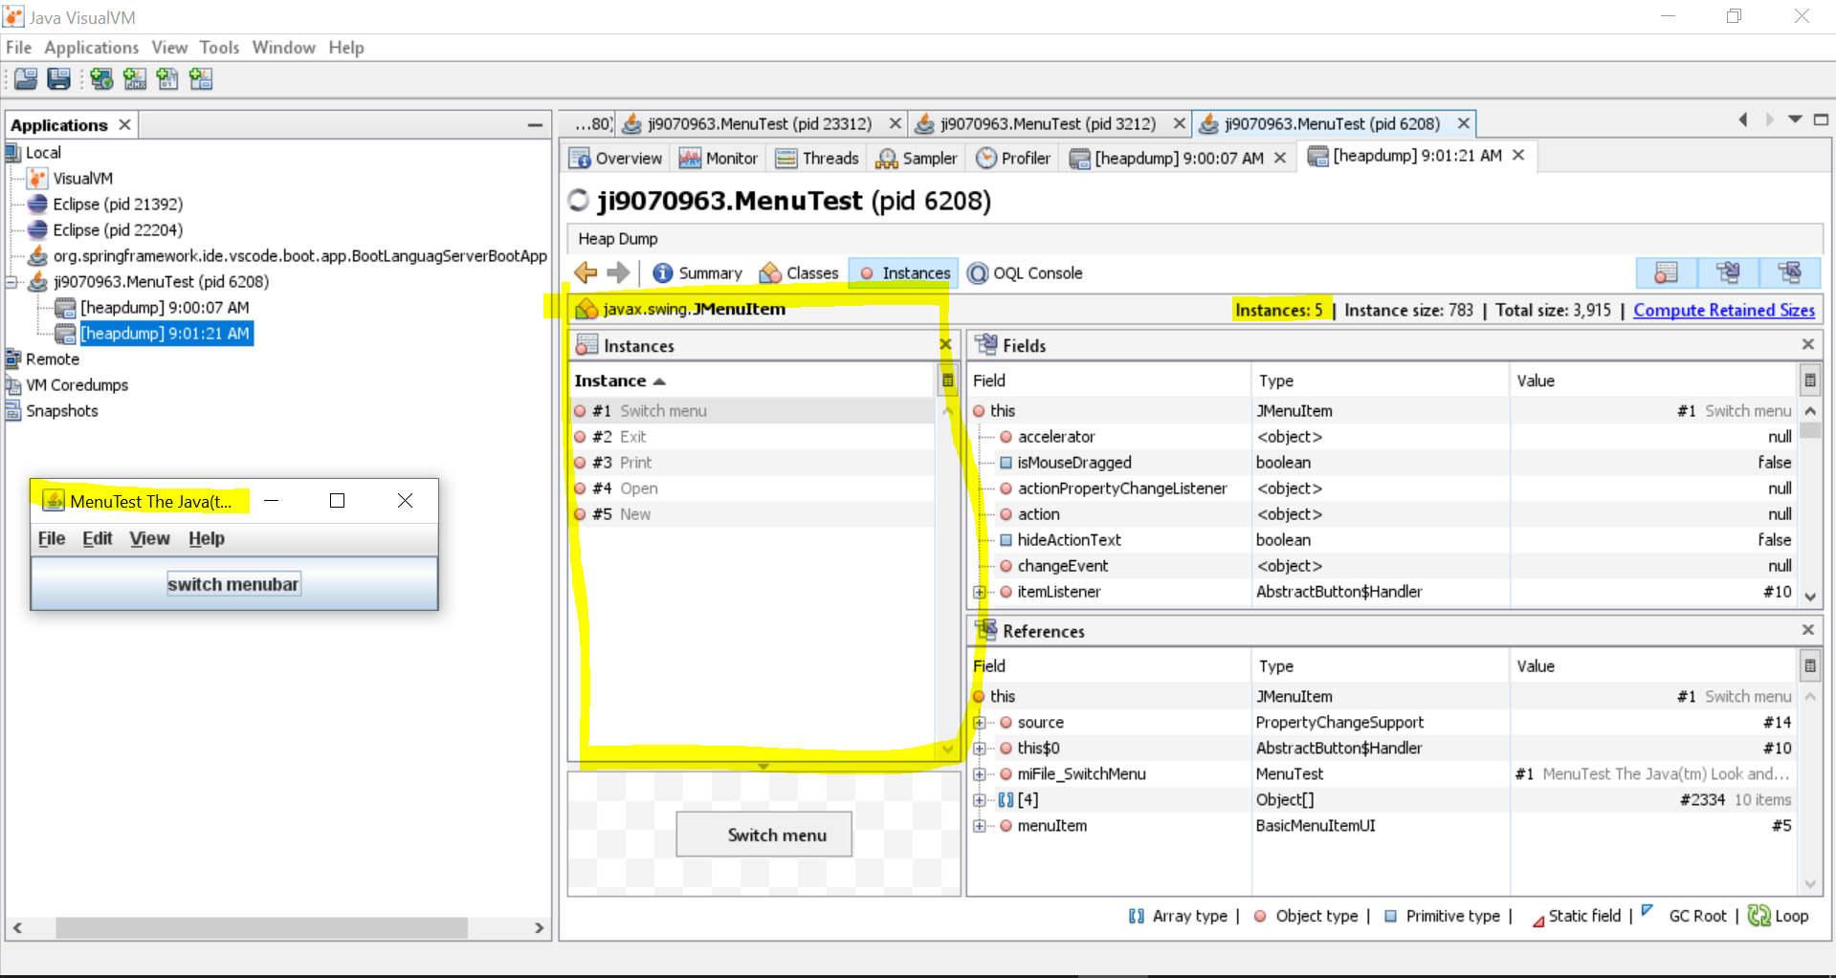The height and width of the screenshot is (978, 1836).
Task: Expand the miFile_SwitchMenu reference node
Action: coord(980,774)
